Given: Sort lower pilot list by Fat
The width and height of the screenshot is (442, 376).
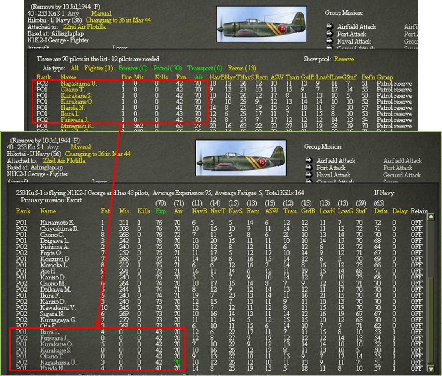Looking at the screenshot, I should click(x=105, y=211).
